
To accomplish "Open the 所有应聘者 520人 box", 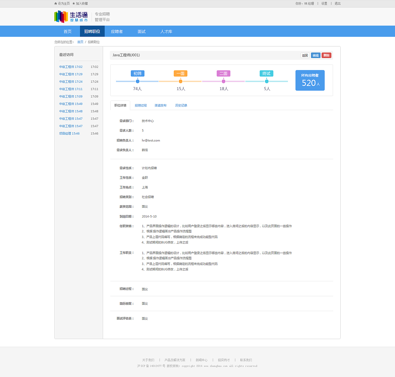I will coord(310,80).
